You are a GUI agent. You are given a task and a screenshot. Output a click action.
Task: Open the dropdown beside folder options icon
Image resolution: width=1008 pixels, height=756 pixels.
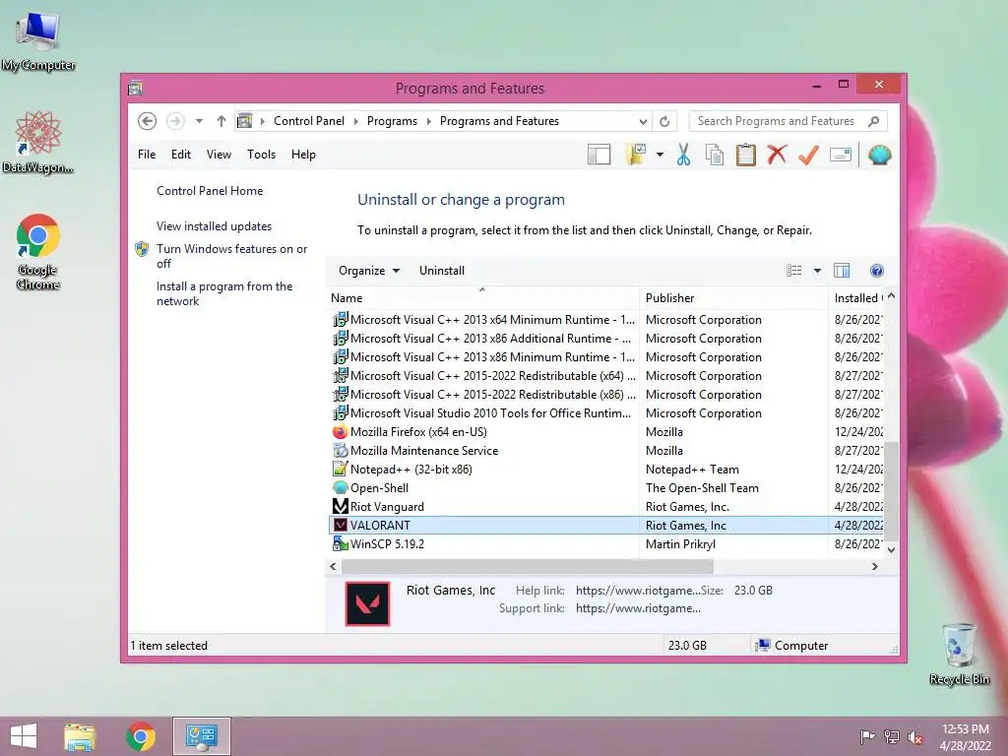661,155
